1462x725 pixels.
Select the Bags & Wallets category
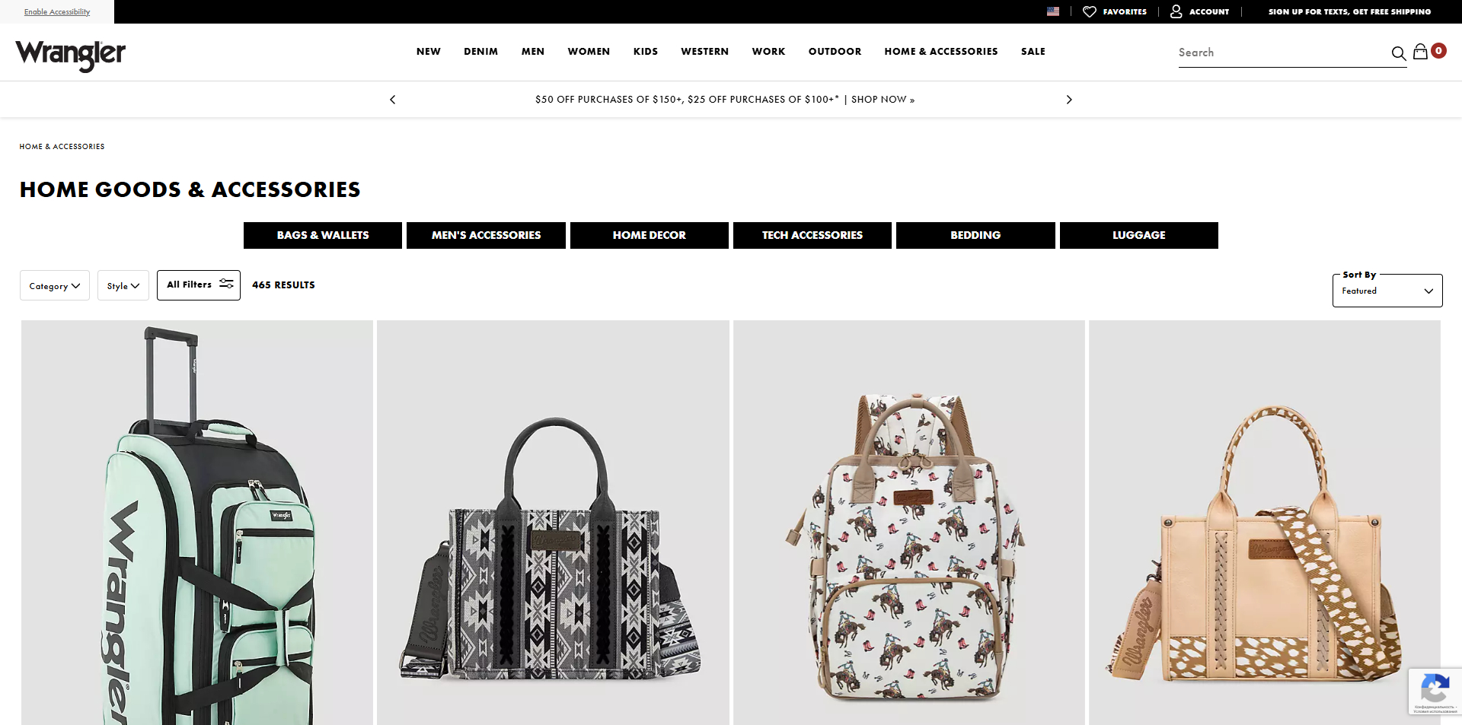tap(323, 235)
